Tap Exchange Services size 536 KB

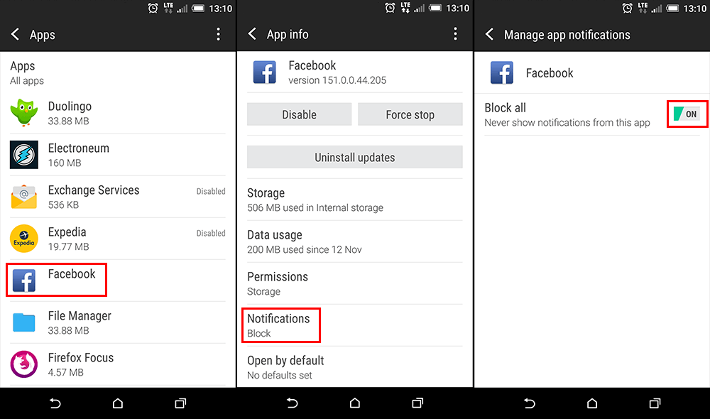63,205
